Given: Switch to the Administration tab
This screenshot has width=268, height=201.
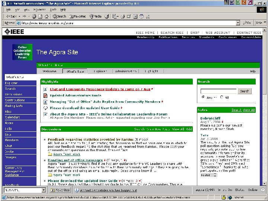Looking at the screenshot, I should pyautogui.click(x=126, y=71).
